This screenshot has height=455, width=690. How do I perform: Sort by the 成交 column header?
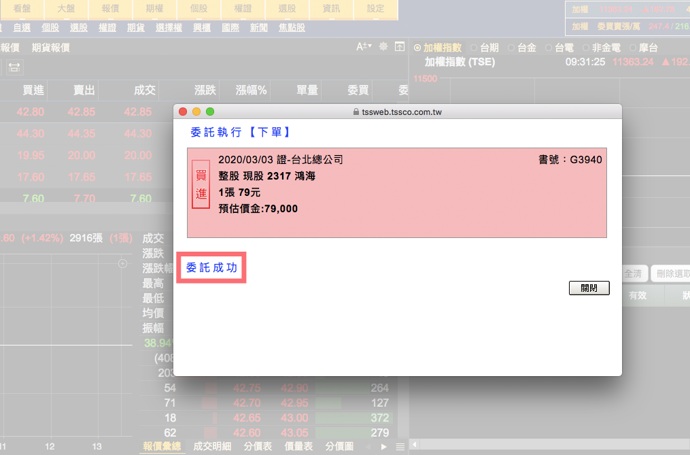pos(145,90)
